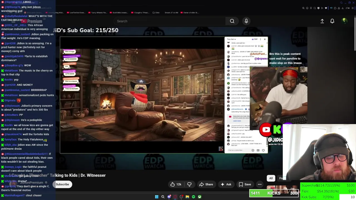356x200 pixels.
Task: Open the I Caught a Preac bookmark
Action: (x=140, y=12)
